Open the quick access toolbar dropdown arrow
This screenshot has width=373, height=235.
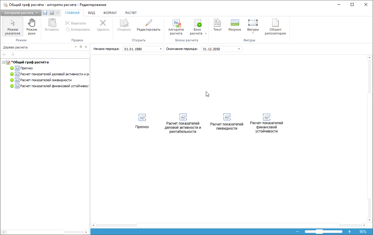[58, 13]
